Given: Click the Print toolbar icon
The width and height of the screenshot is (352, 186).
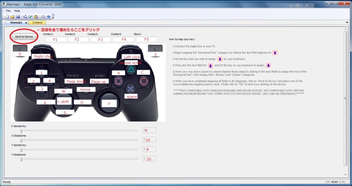Looking at the screenshot, I should tap(43, 16).
